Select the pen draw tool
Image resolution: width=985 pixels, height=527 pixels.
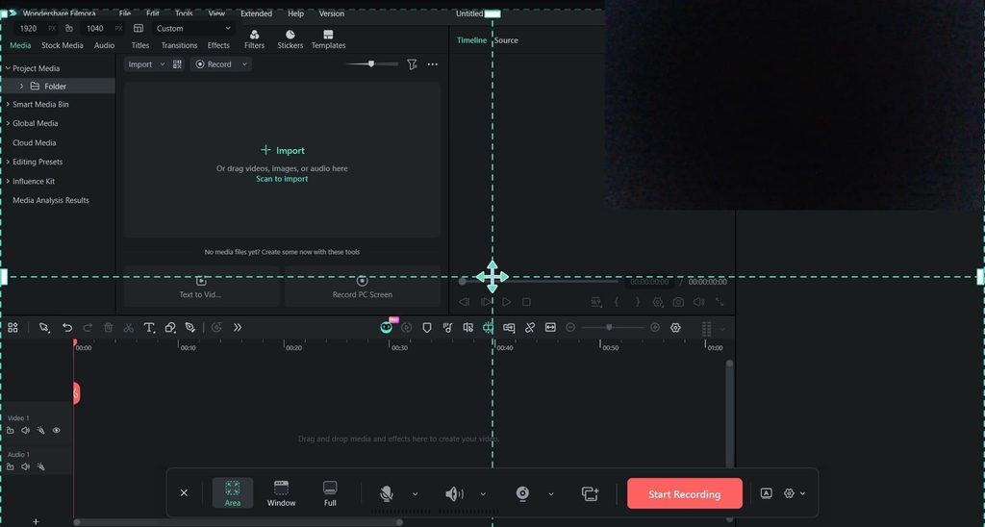189,327
